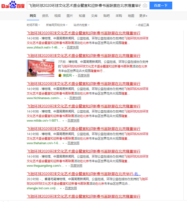Click arrow beside www.hichinanews.com URL
The width and height of the screenshot is (187, 202).
pos(65,98)
